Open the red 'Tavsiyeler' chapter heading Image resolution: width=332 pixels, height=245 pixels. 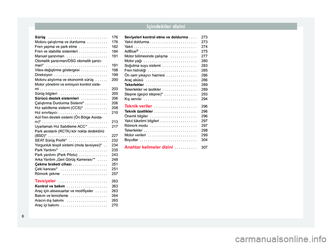(76, 181)
